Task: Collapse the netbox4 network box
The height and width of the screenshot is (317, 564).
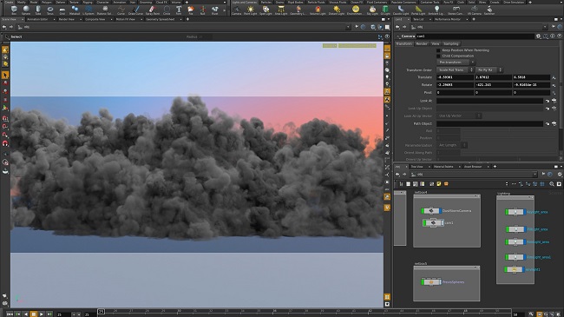Action: click(476, 196)
